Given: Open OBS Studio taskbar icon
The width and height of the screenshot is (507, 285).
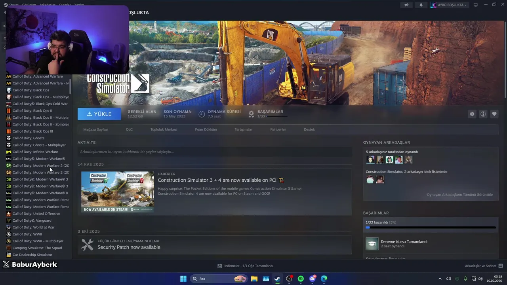Looking at the screenshot, I should pyautogui.click(x=289, y=279).
